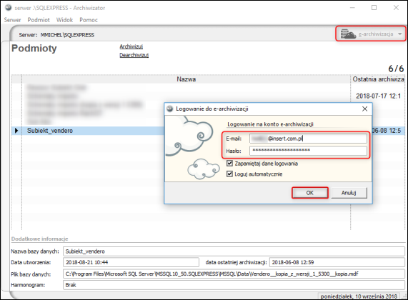Image resolution: width=408 pixels, height=300 pixels.
Task: Click the Plik bazy danych path field
Action: [x=234, y=274]
